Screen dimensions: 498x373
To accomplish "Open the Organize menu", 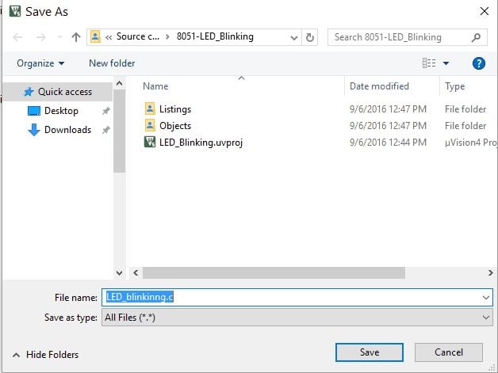I will point(40,63).
